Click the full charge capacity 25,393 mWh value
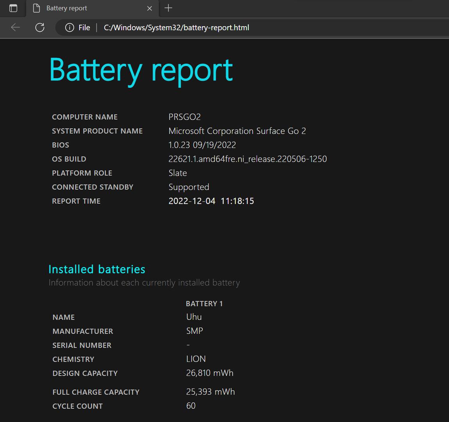The image size is (449, 422). pos(210,392)
